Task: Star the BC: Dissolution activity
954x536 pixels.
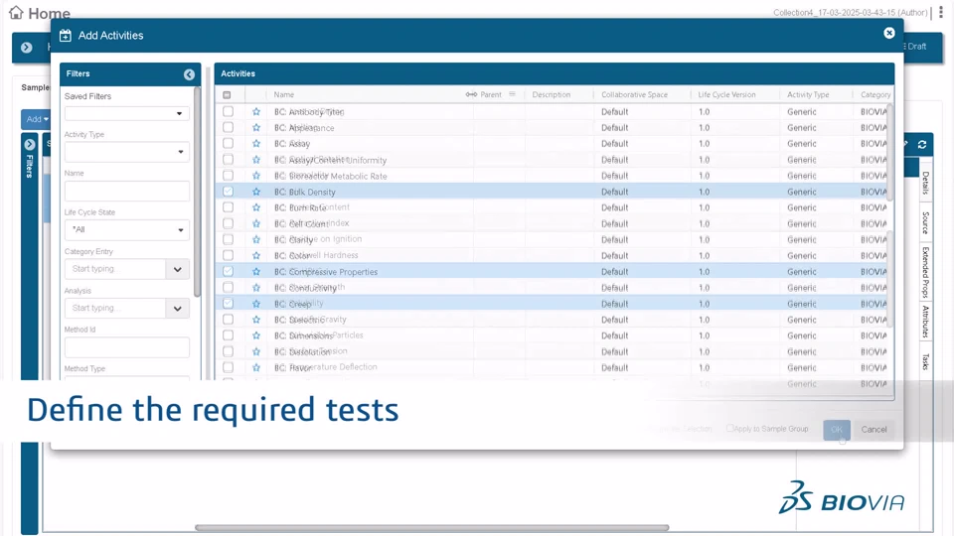Action: pos(256,351)
